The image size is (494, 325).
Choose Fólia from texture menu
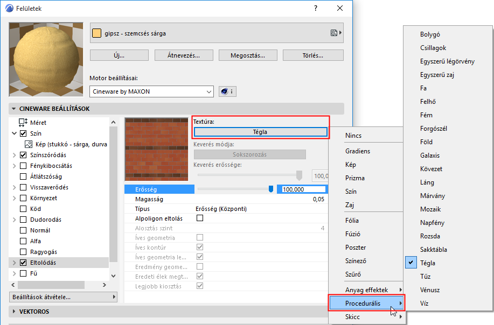tap(352, 221)
